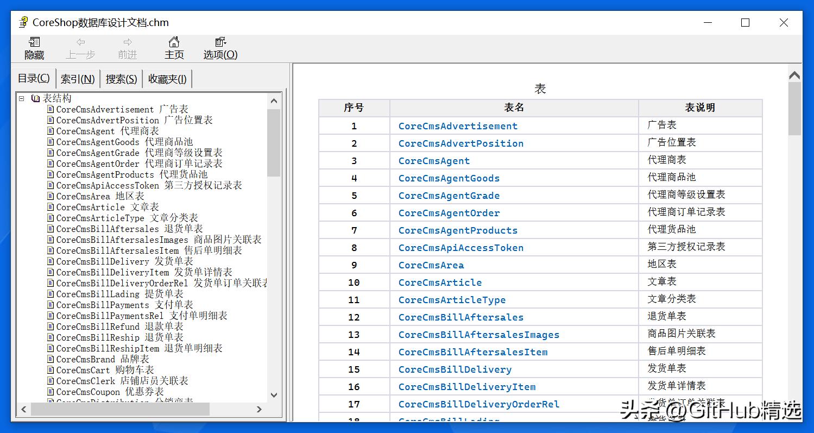This screenshot has width=814, height=433.
Task: Click the page icon beside CoreCmsClerk 店铺店员关联表
Action: [51, 381]
